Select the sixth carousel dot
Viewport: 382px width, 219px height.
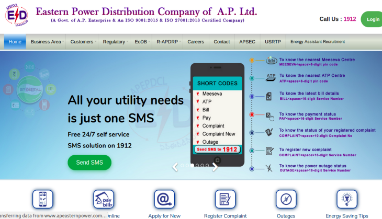tap(207, 166)
